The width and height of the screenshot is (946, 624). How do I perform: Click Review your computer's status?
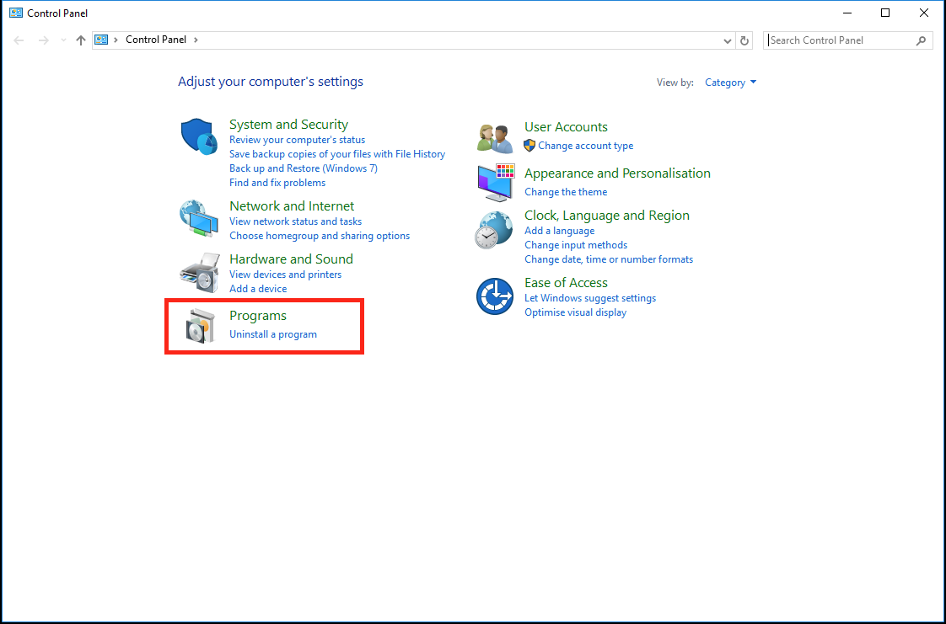click(x=297, y=140)
